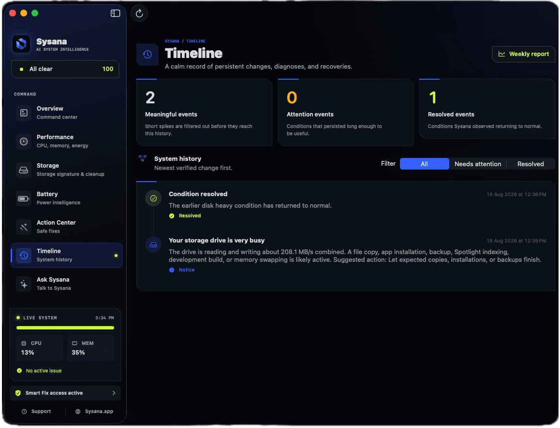Select the Performance gauge icon
Viewport: 560px width, 428px height.
pos(24,142)
